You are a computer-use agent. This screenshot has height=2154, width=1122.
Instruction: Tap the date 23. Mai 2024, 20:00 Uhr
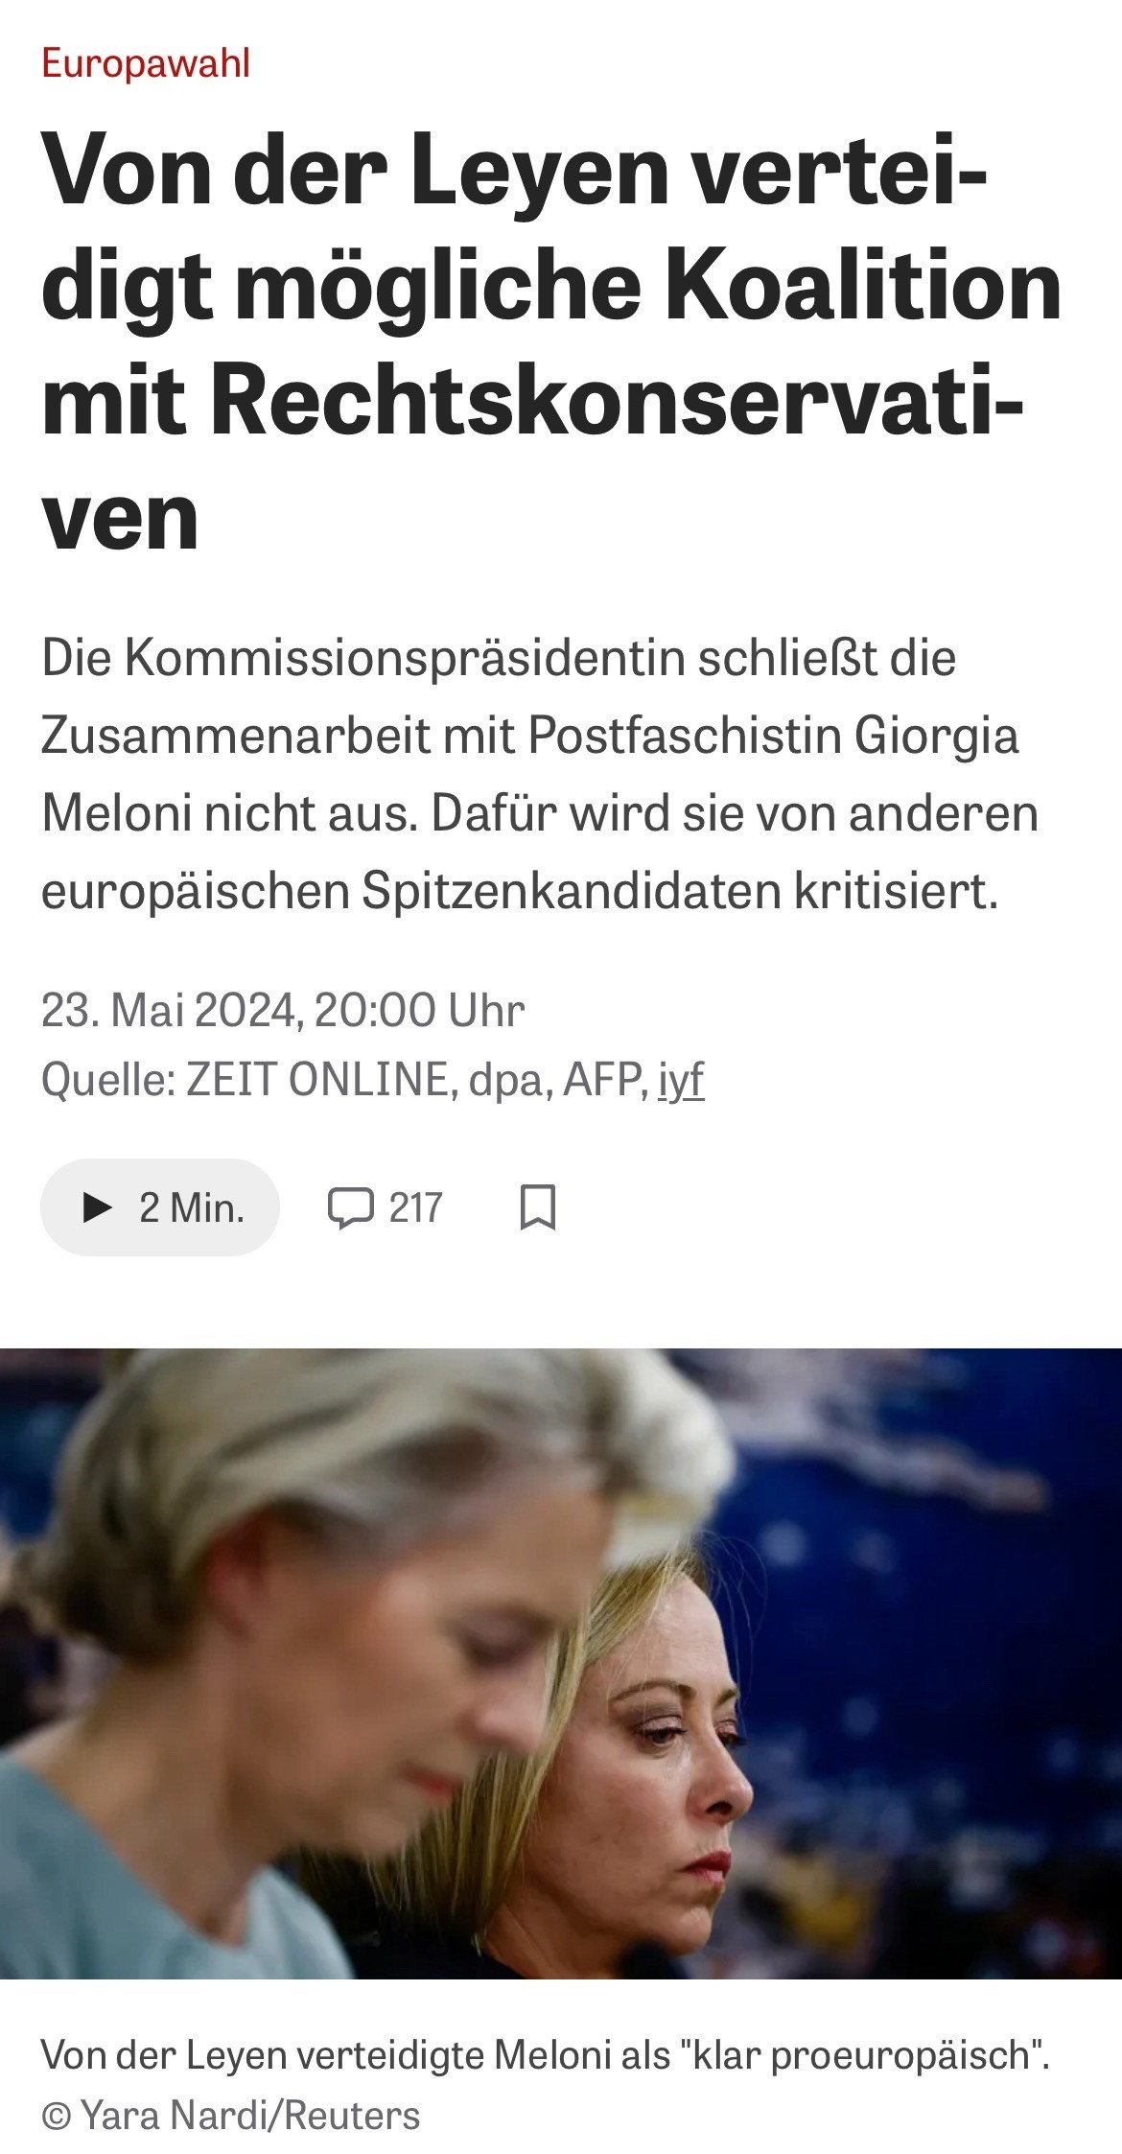coord(283,1010)
